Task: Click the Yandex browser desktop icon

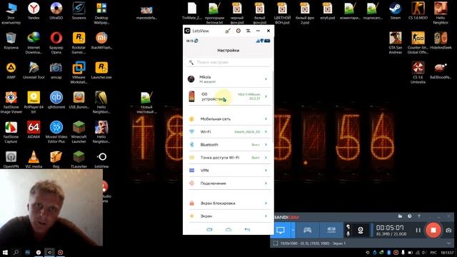Action: point(34,11)
